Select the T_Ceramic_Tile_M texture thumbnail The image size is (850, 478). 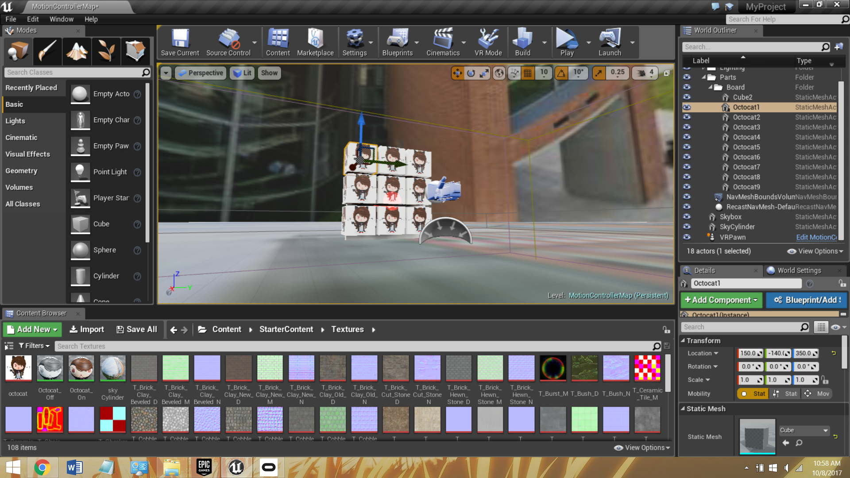click(x=647, y=368)
